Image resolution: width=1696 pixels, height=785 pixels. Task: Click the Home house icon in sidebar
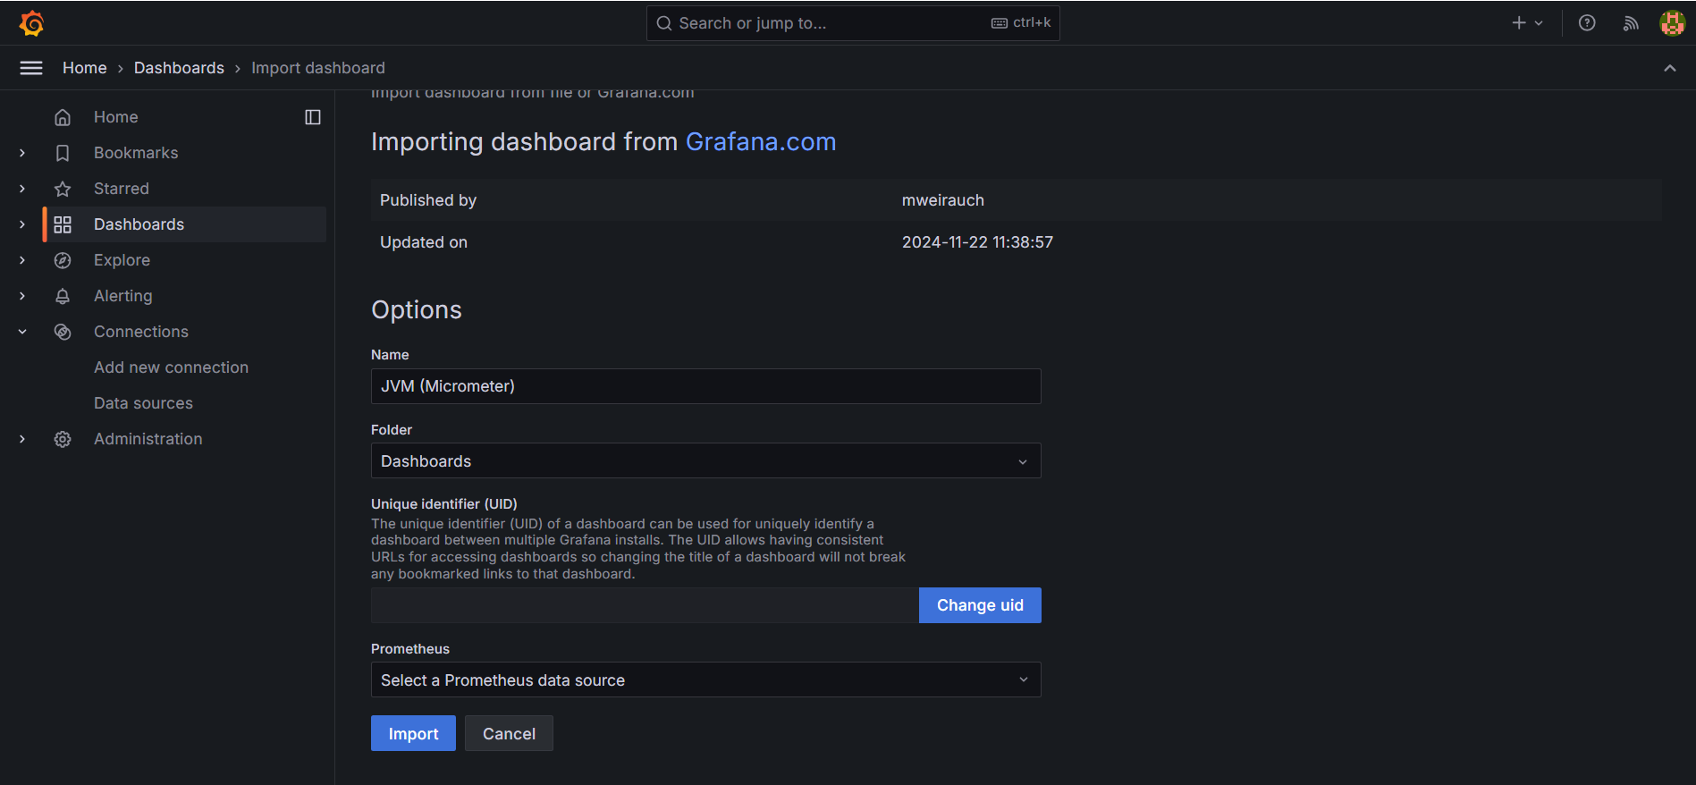(x=63, y=117)
